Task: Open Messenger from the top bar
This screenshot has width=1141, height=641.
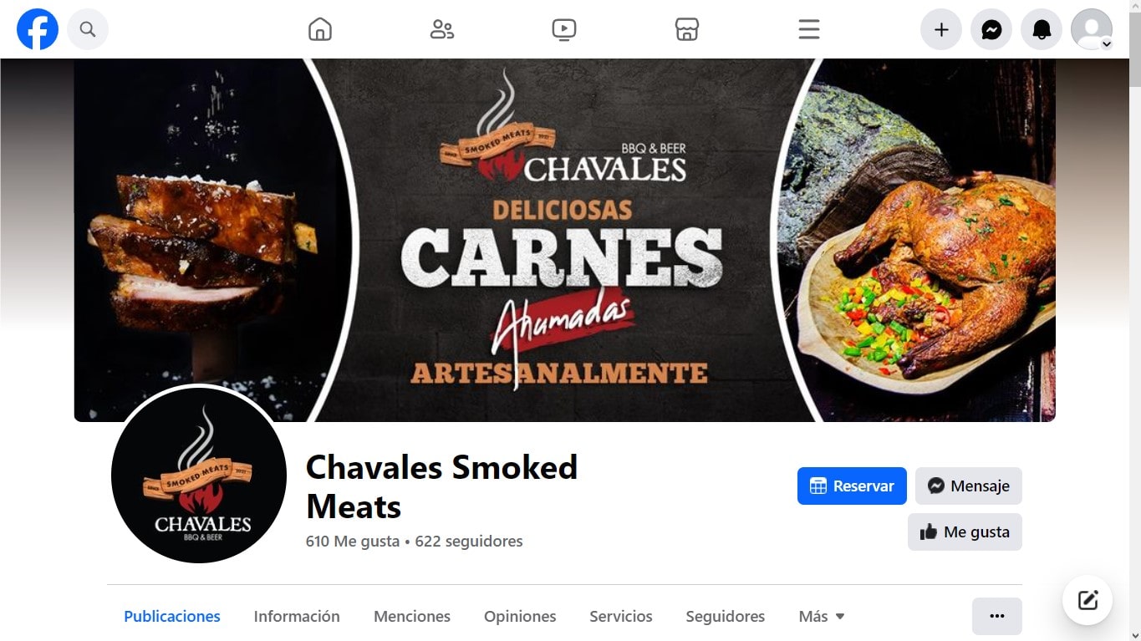Action: pyautogui.click(x=991, y=29)
